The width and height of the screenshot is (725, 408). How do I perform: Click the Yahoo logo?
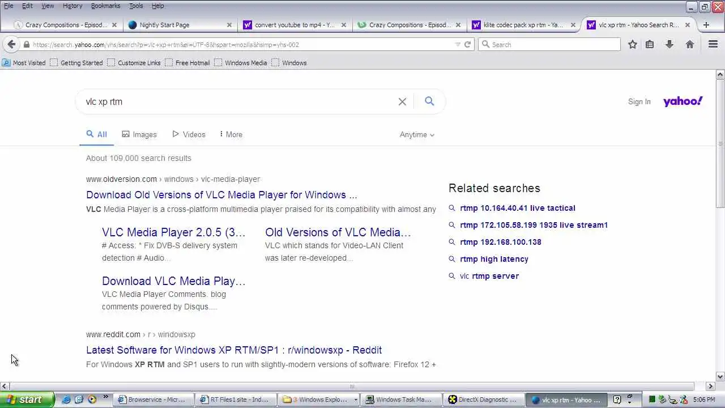(x=683, y=101)
